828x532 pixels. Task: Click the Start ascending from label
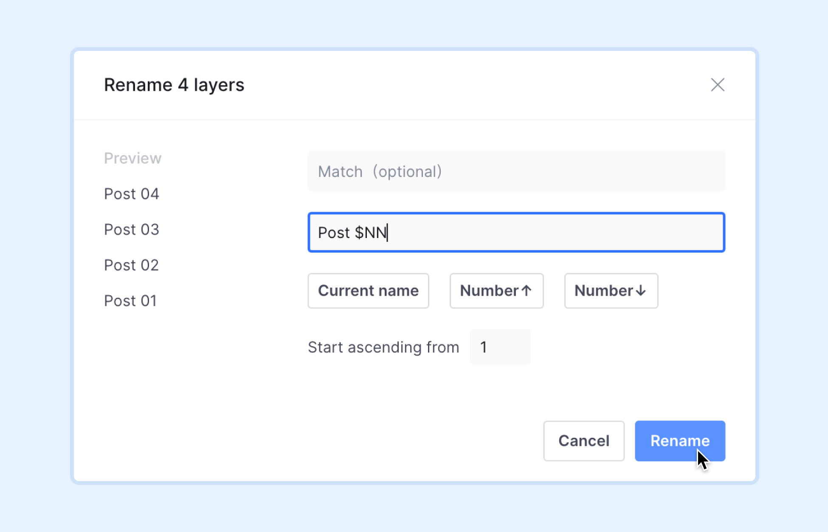tap(383, 347)
